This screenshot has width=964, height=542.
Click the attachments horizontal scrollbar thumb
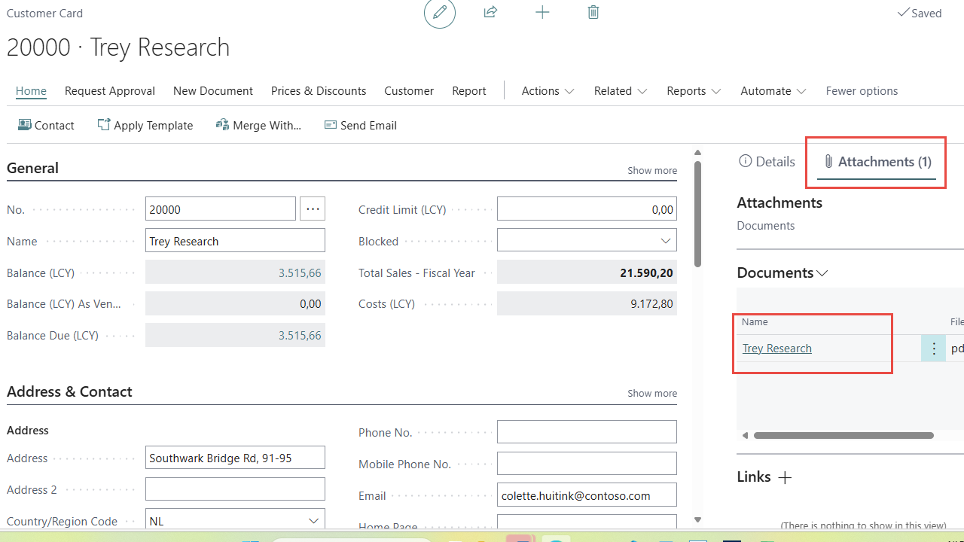pos(843,435)
